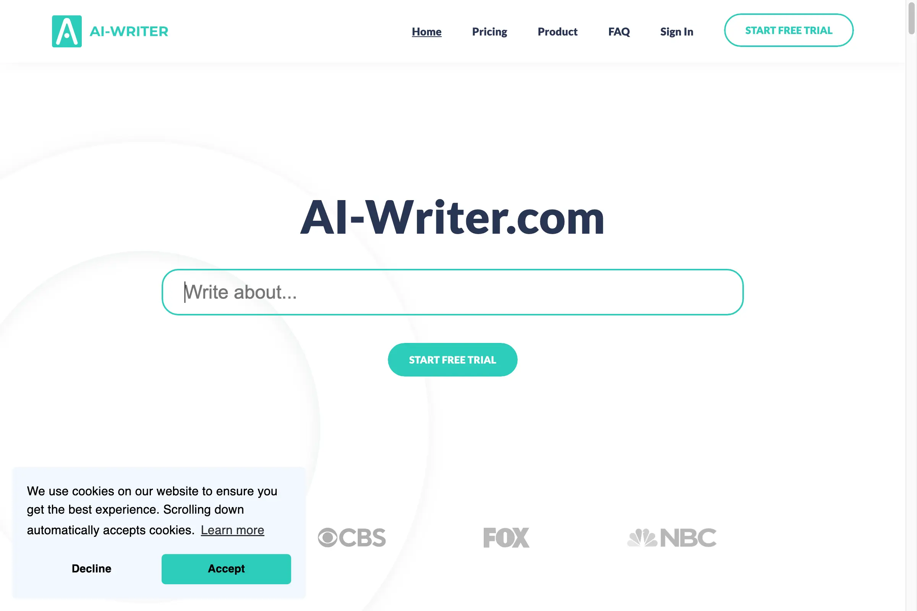The width and height of the screenshot is (917, 611).
Task: Expand the Product navigation menu
Action: (x=557, y=31)
